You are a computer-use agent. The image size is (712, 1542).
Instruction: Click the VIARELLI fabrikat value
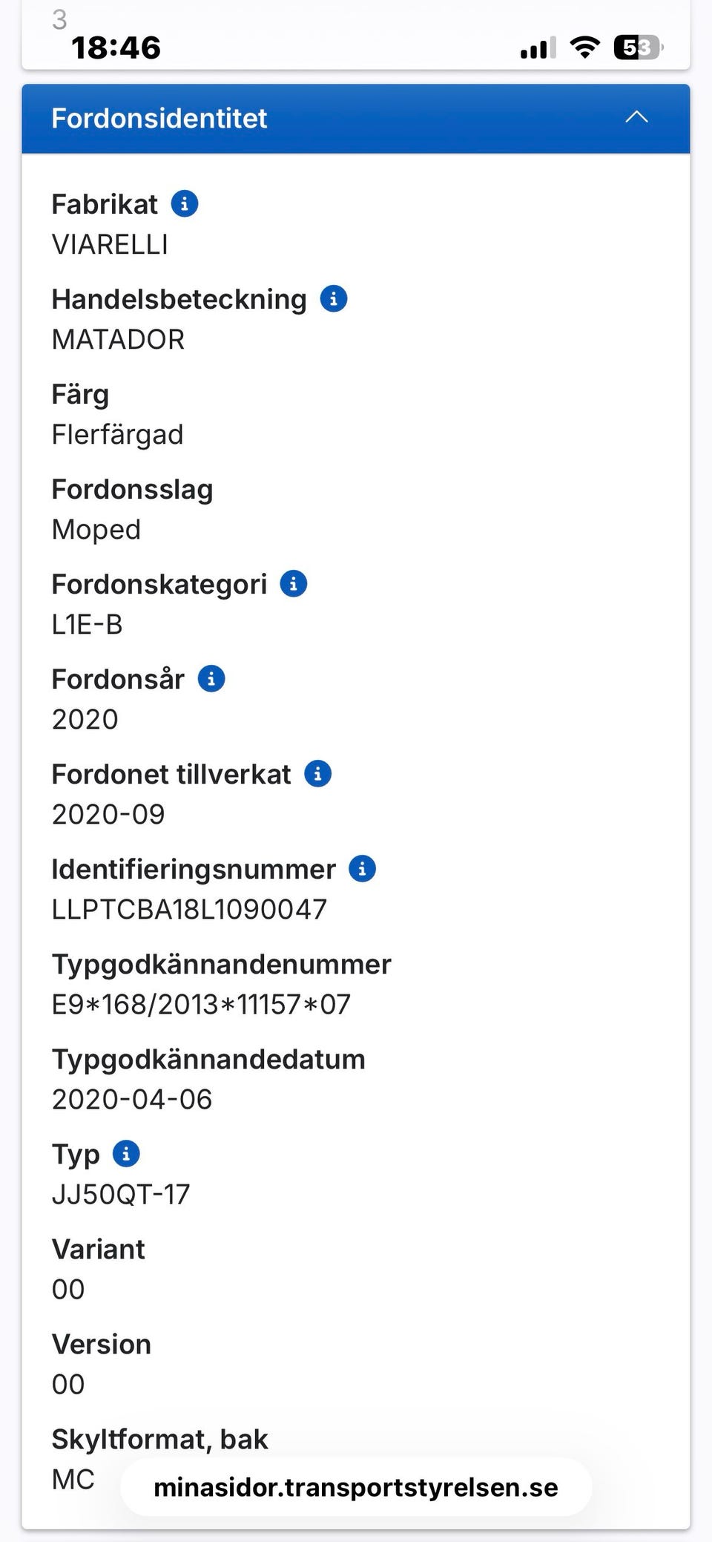click(x=110, y=244)
